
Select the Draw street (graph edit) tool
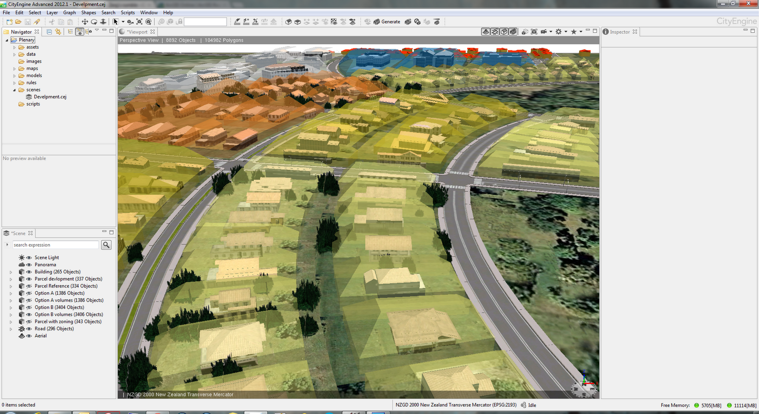(x=237, y=22)
